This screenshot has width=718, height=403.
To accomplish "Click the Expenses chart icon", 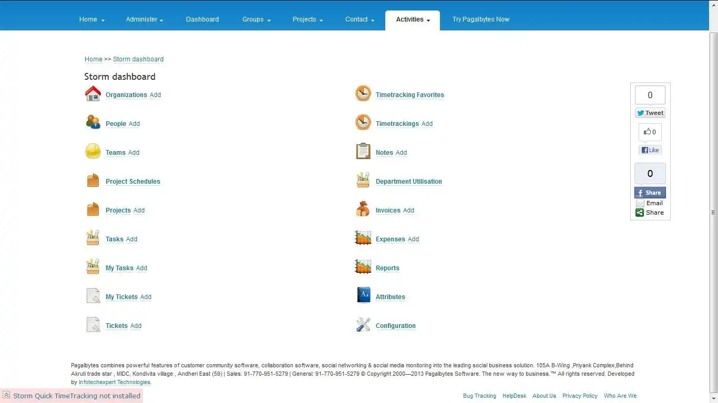I will point(363,238).
